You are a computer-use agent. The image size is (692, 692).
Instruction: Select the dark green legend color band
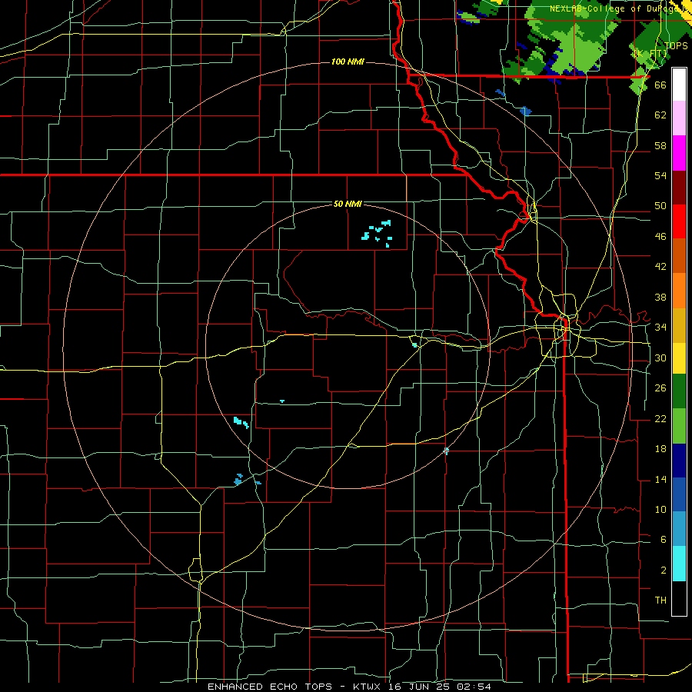679,391
